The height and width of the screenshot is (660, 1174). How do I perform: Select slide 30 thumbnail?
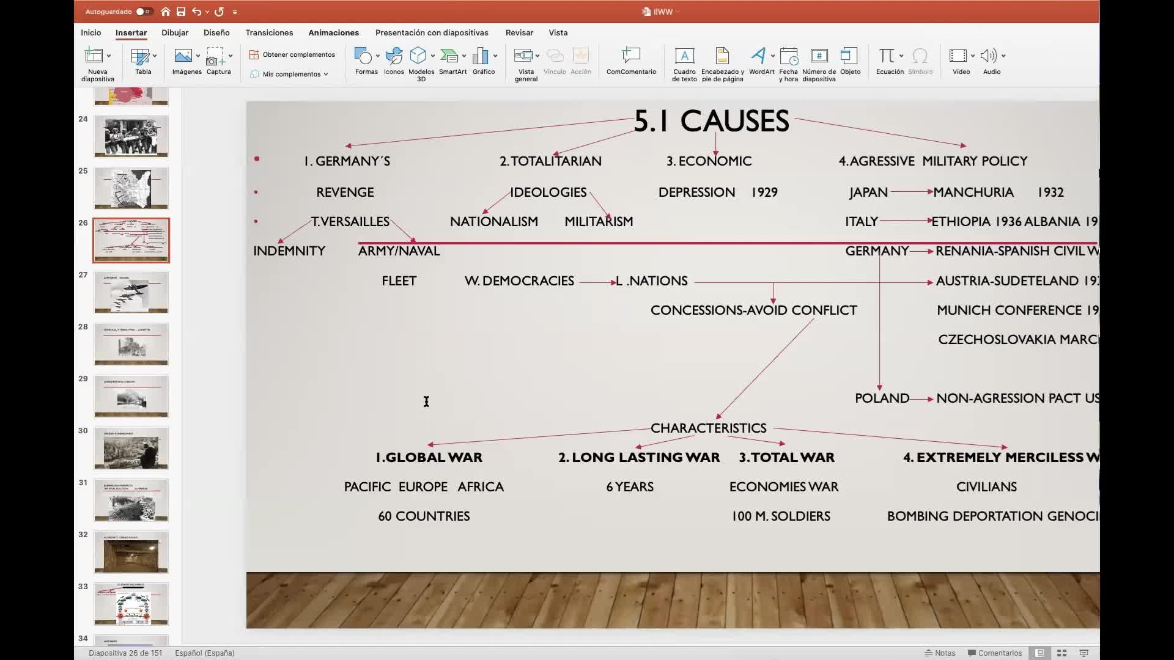[x=131, y=449]
